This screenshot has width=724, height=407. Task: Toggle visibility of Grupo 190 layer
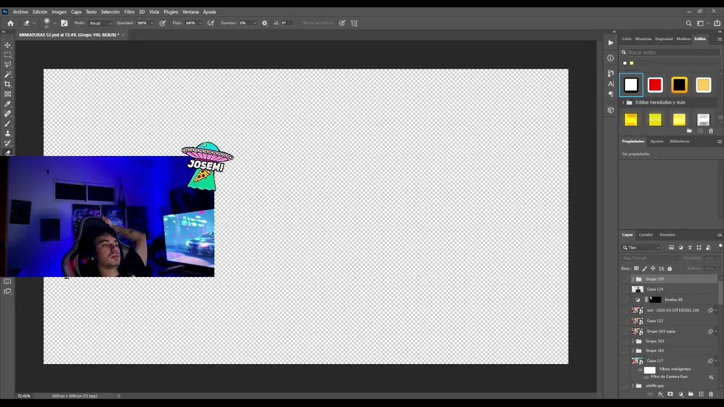coord(624,279)
